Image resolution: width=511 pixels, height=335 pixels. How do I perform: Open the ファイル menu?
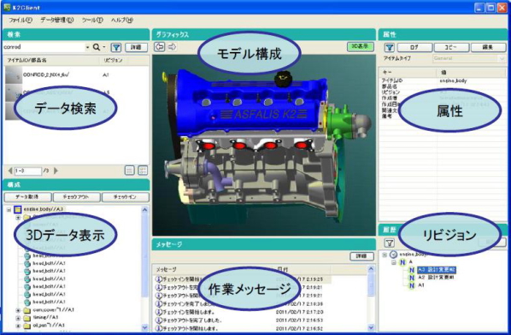21,21
